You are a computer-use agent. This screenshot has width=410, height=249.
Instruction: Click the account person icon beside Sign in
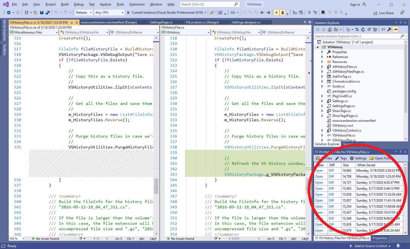click(364, 4)
